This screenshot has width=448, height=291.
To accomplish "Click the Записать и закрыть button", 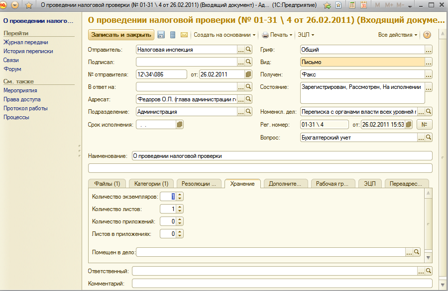I will (121, 35).
